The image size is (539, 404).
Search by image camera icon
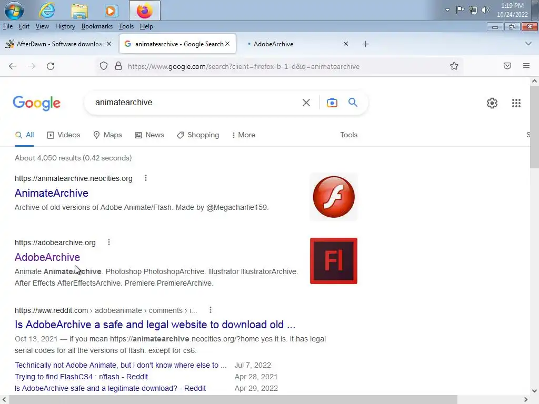coord(332,103)
